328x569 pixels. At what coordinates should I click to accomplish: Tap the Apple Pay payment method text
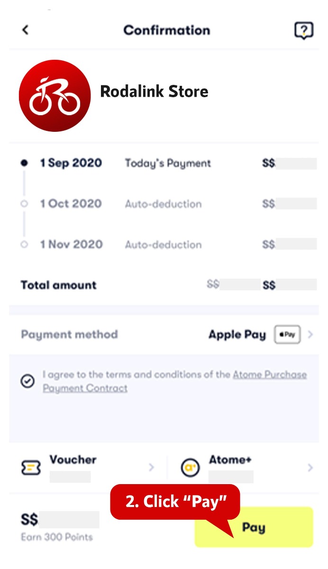point(237,335)
